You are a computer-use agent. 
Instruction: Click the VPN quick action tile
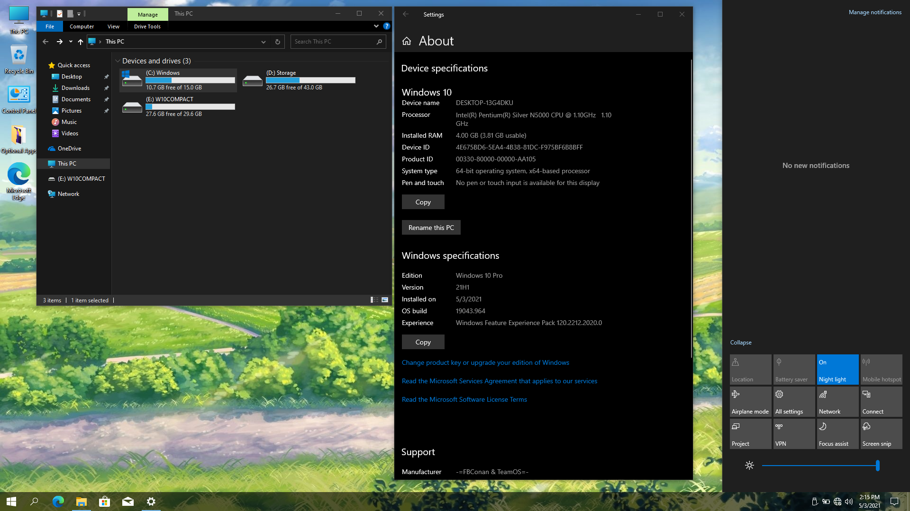[x=794, y=434]
